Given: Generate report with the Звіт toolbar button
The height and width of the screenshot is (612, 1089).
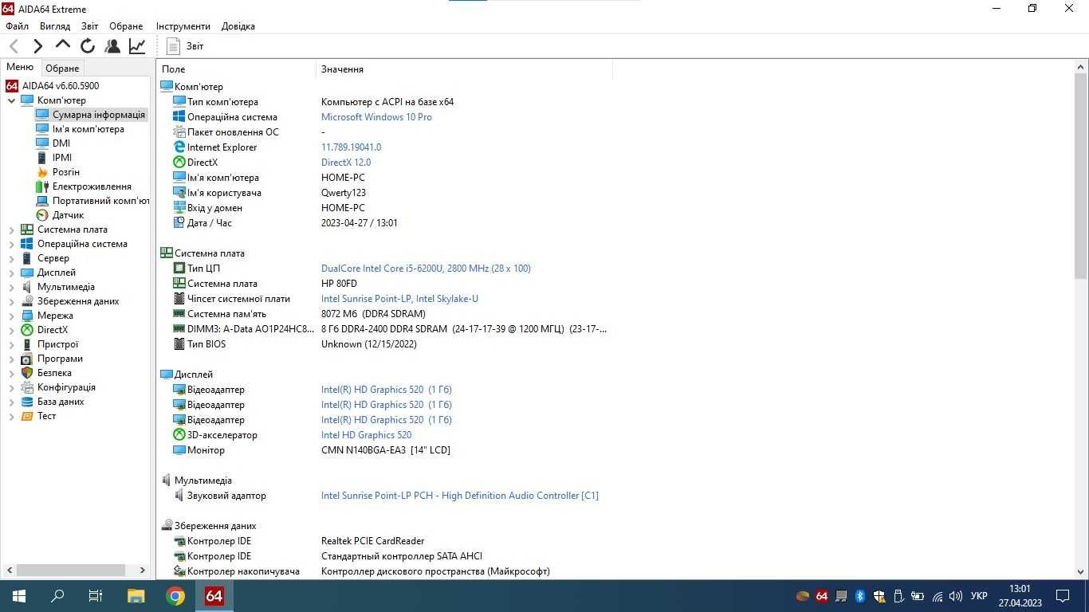Looking at the screenshot, I should click(x=186, y=46).
